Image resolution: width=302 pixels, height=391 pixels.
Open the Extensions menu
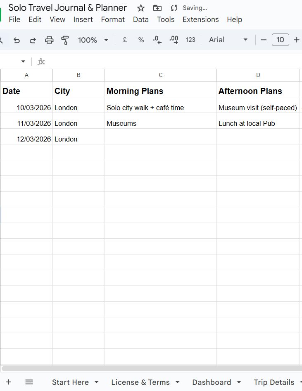[200, 19]
